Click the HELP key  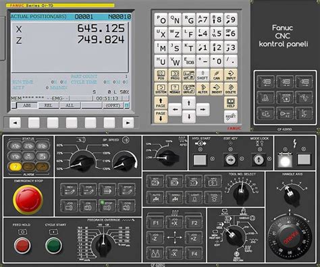click(x=231, y=103)
